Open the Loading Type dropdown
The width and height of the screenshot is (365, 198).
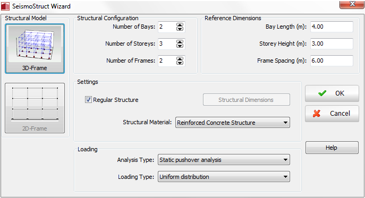pyautogui.click(x=224, y=177)
